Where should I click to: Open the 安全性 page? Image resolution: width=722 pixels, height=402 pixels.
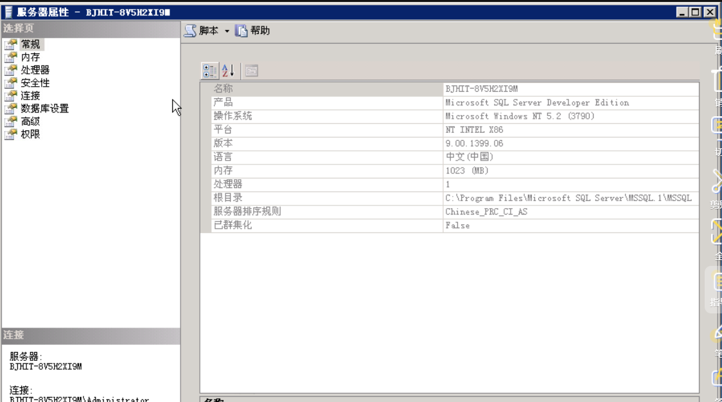35,83
